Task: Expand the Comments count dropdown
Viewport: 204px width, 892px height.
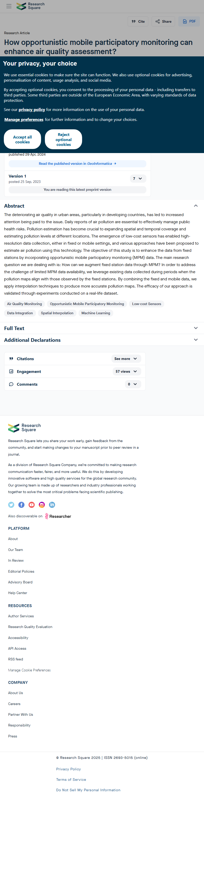Action: coord(133,384)
